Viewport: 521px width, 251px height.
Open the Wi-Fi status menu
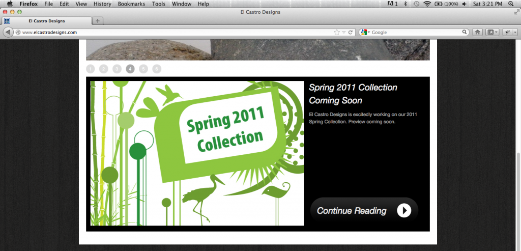click(427, 4)
